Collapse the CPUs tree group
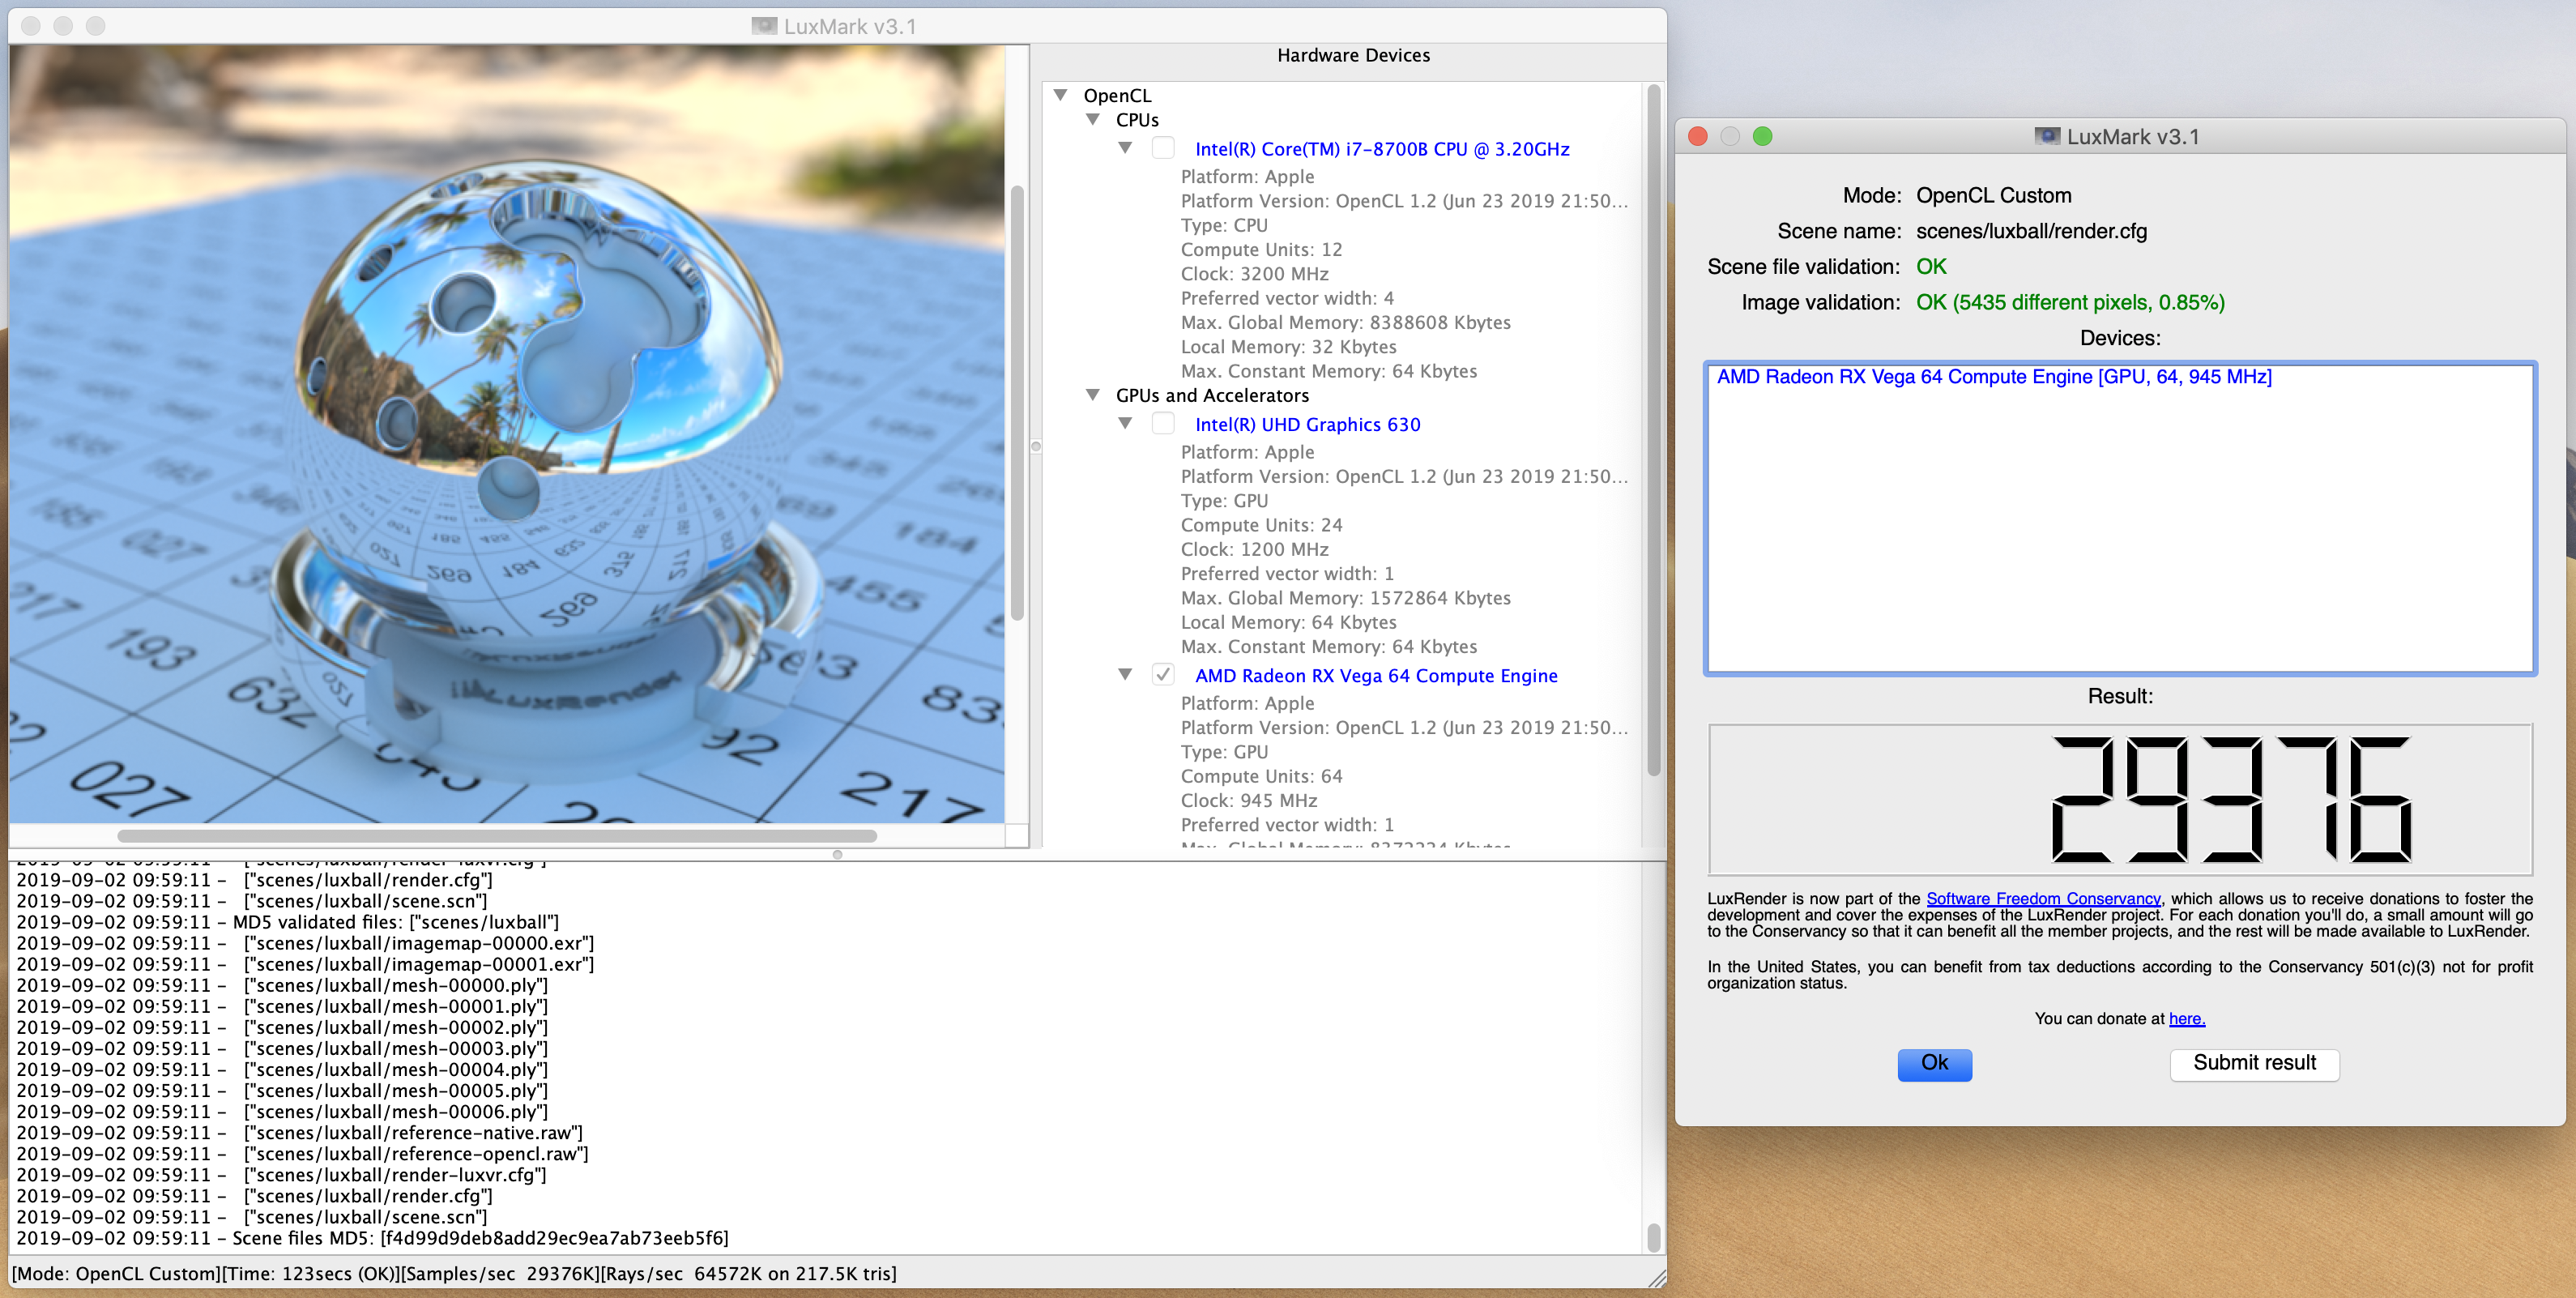The height and width of the screenshot is (1298, 2576). tap(1093, 119)
